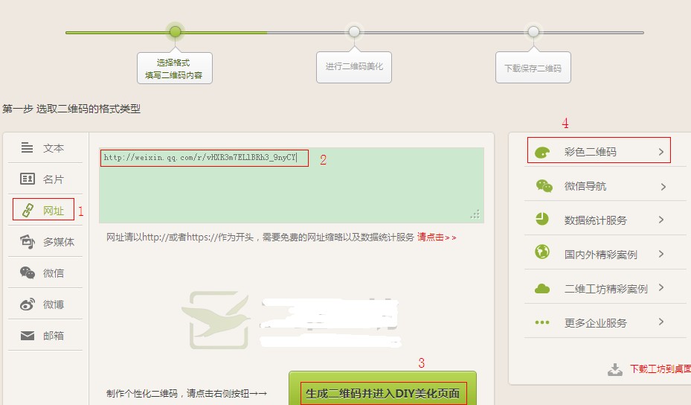Expand the 二维工坊精彩案例 chevron arrow

(661, 287)
